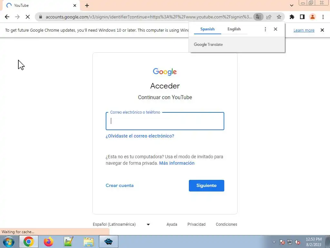Click the Google Translate label in popup
The width and height of the screenshot is (330, 248).
[208, 45]
